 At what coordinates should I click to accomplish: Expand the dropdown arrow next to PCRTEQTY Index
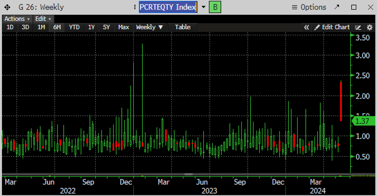click(203, 7)
